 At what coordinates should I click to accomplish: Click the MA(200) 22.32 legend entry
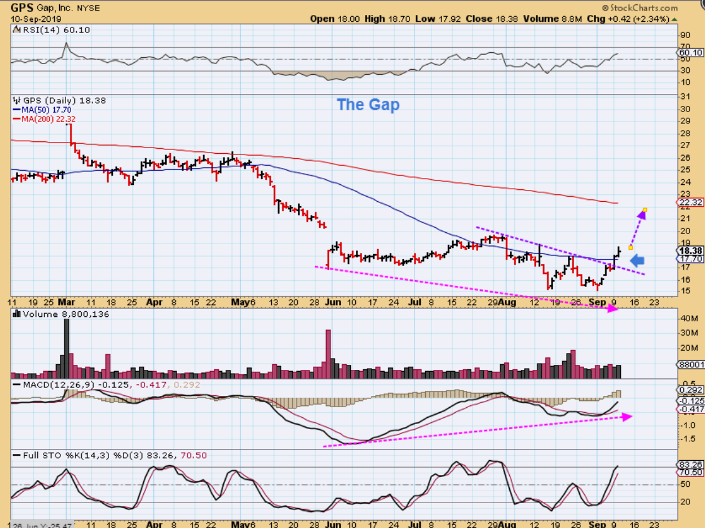pos(44,119)
